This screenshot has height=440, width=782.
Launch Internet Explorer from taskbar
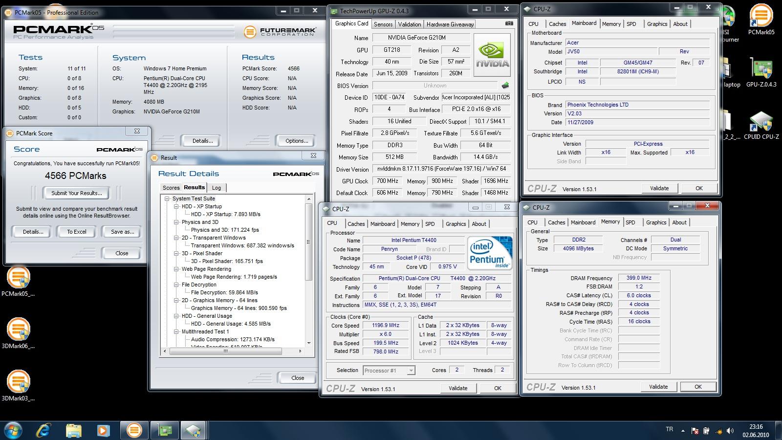(x=44, y=430)
